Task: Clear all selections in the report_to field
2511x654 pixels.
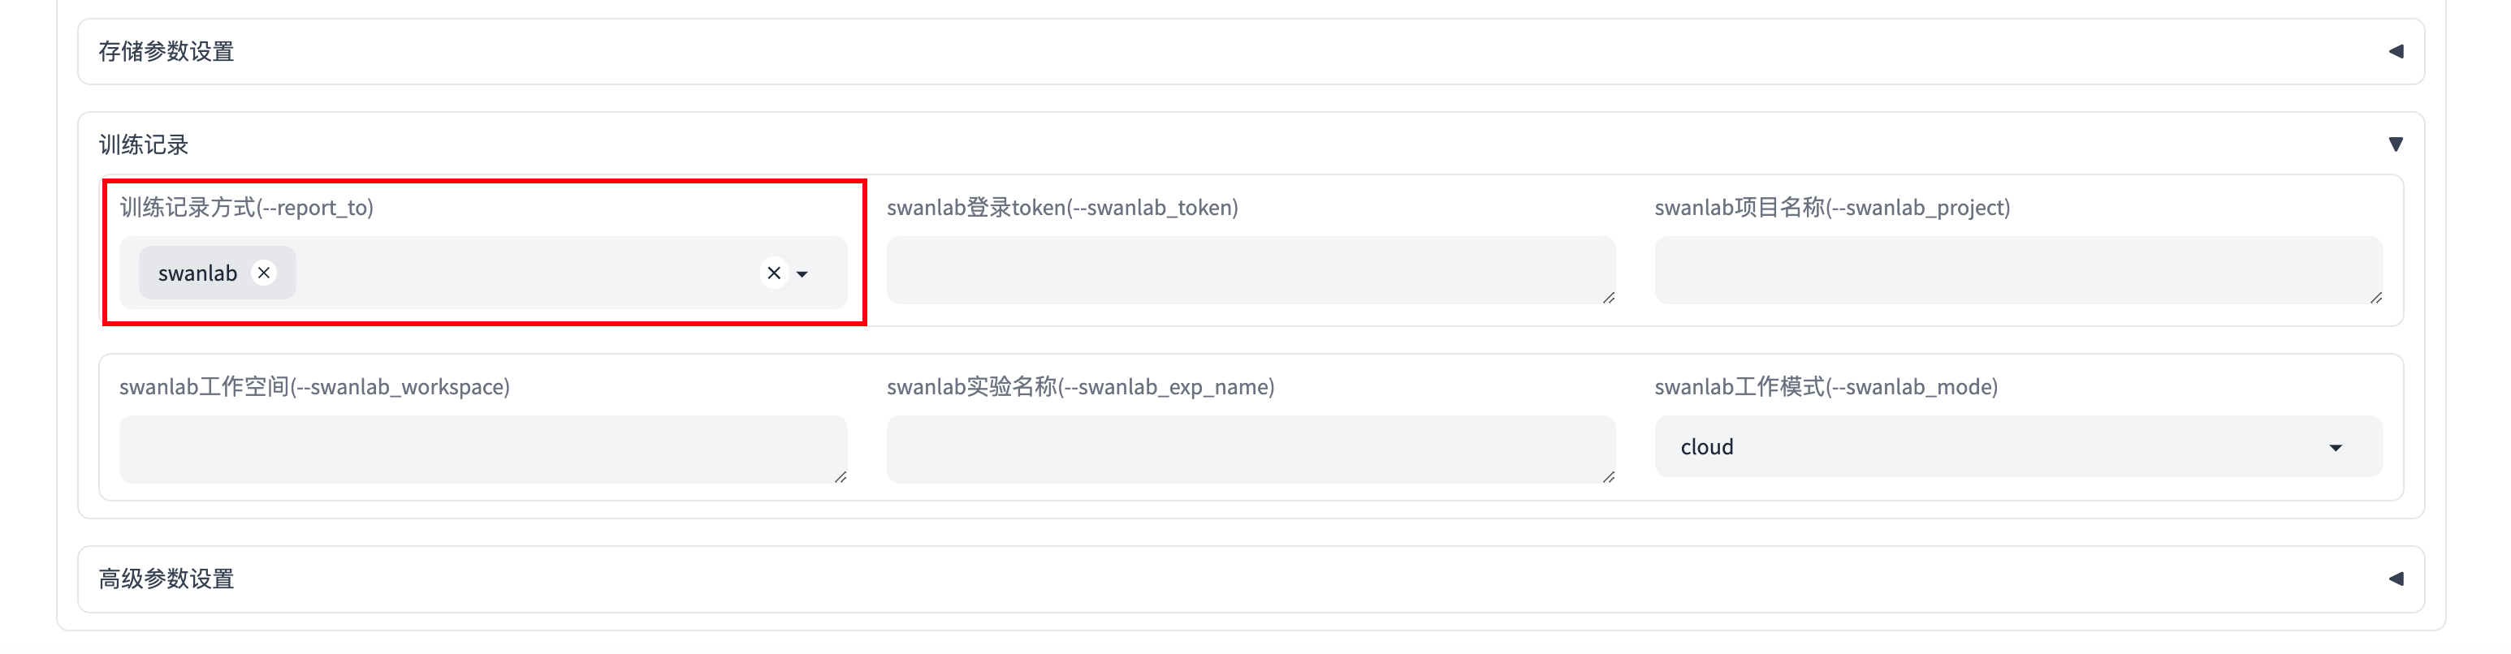Action: click(x=774, y=273)
